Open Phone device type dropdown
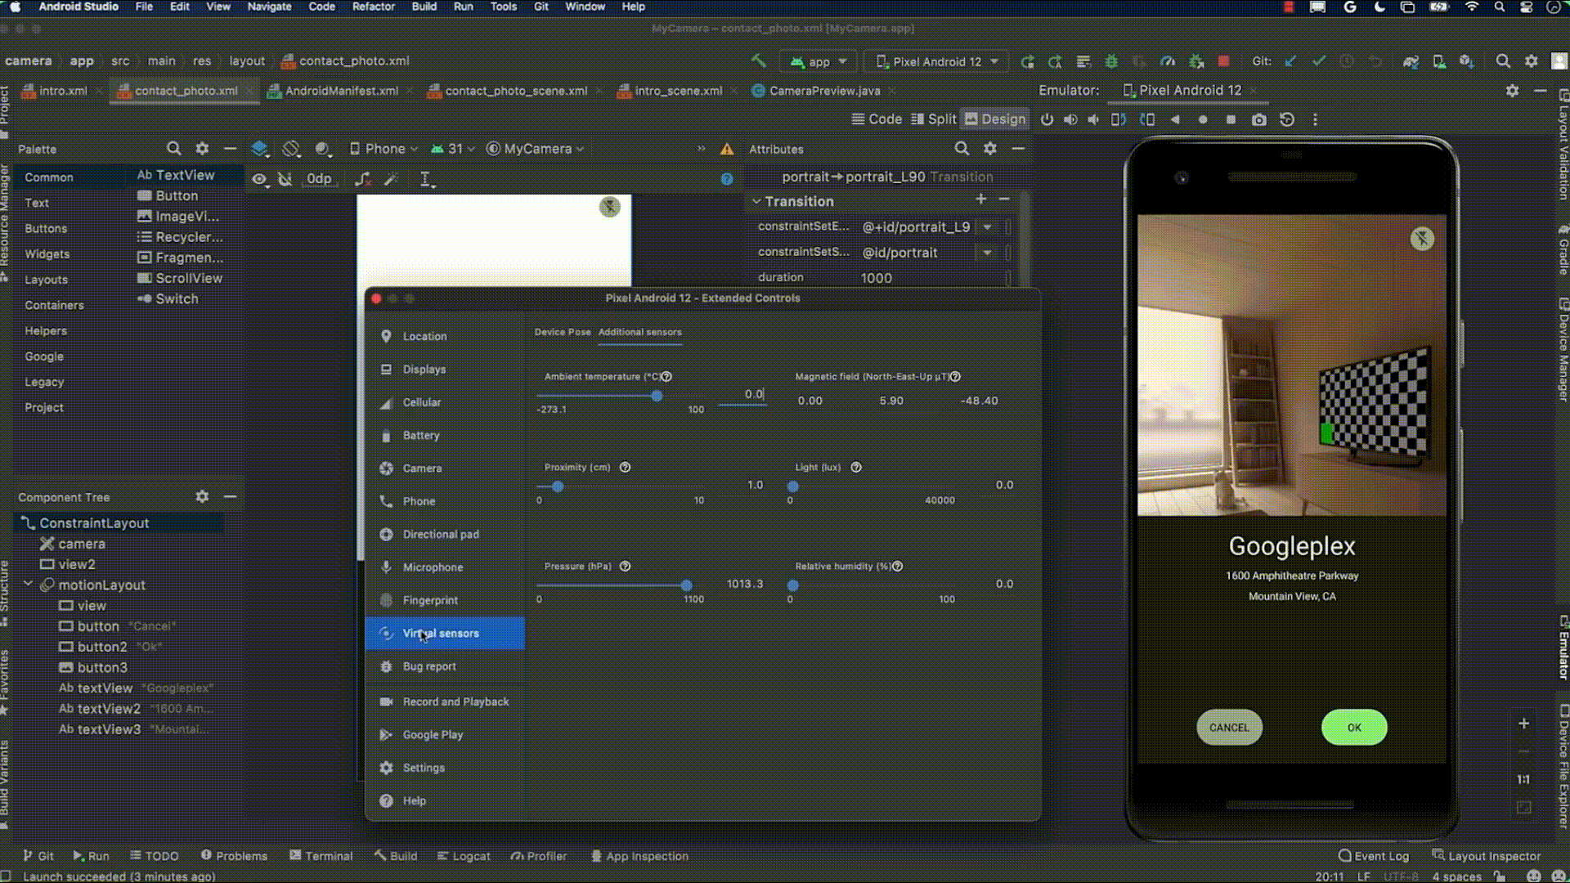Image resolution: width=1570 pixels, height=883 pixels. [x=384, y=149]
